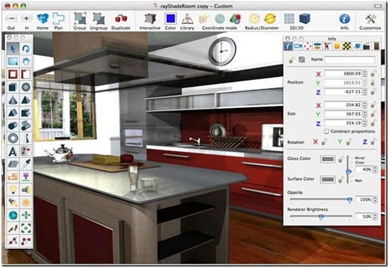Toggle the lock next to Gloss Color
Image resolution: width=388 pixels, height=267 pixels.
[x=341, y=158]
